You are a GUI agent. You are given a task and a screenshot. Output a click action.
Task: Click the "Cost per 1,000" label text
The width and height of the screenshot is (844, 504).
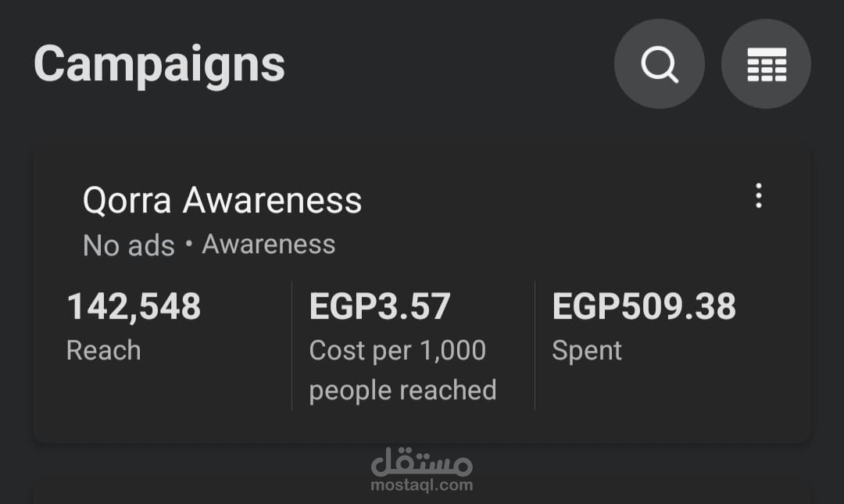[x=397, y=350]
